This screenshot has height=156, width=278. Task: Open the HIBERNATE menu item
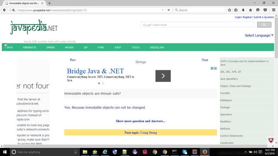coord(30,47)
